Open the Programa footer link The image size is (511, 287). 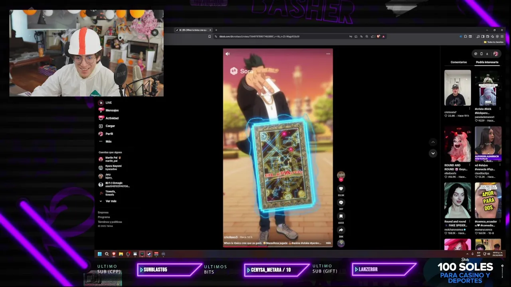pos(104,217)
